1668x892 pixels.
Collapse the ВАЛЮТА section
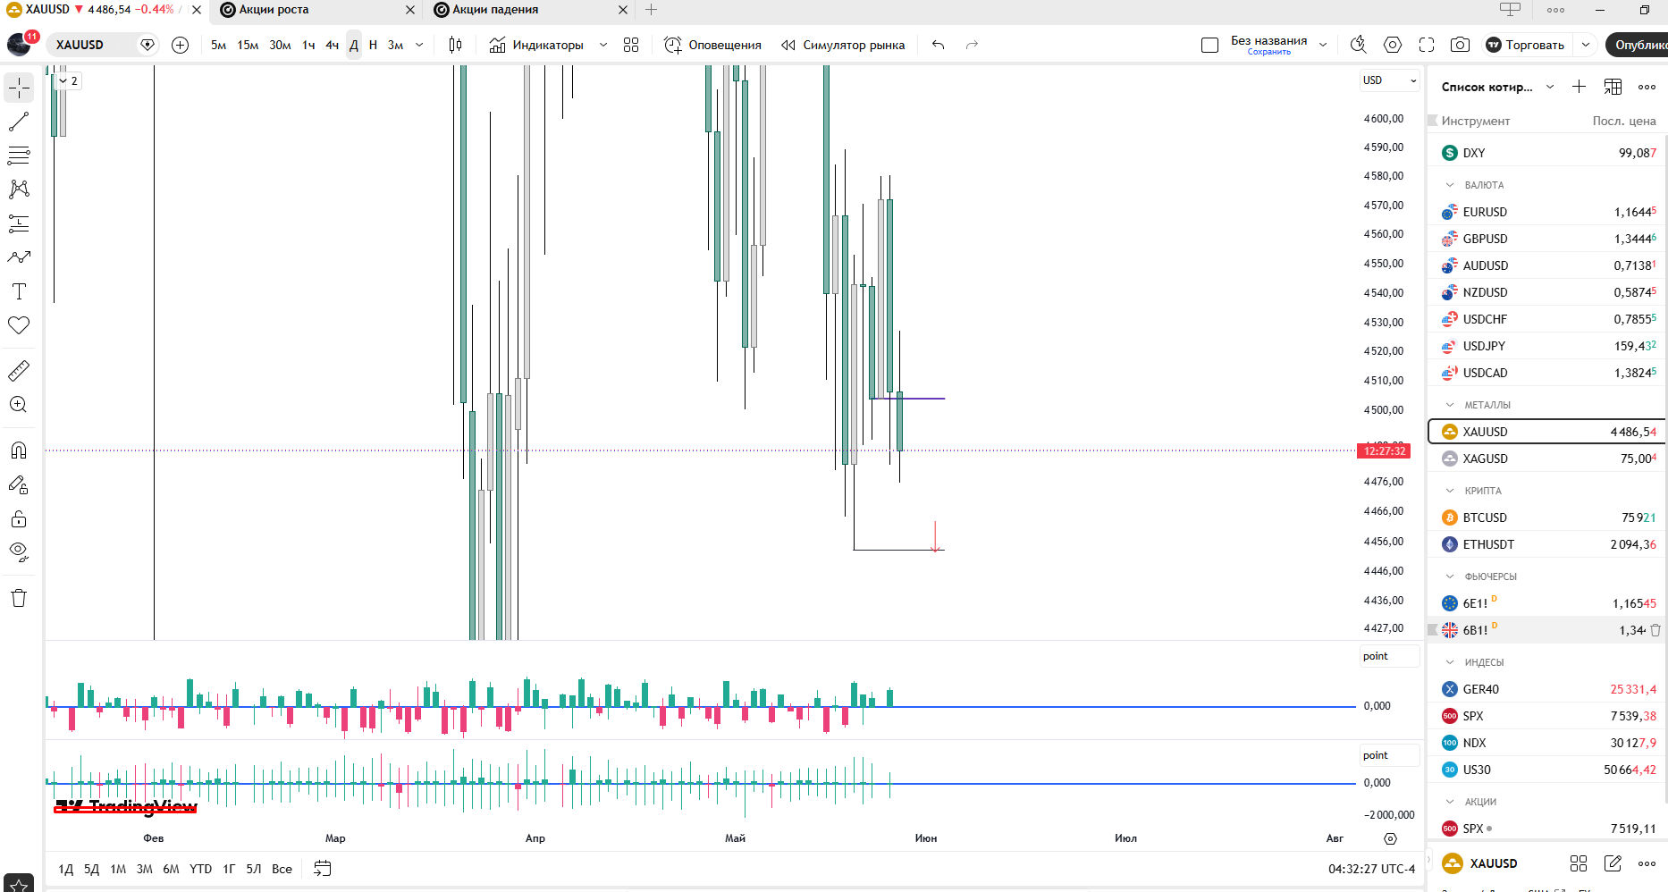[1450, 185]
